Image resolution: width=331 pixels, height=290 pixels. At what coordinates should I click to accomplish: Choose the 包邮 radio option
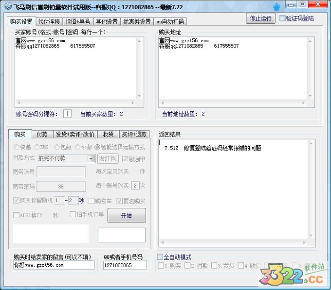pos(57,147)
